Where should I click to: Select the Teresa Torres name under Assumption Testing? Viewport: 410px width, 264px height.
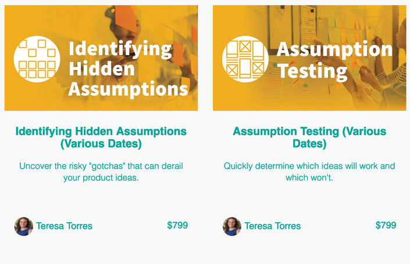pyautogui.click(x=273, y=226)
